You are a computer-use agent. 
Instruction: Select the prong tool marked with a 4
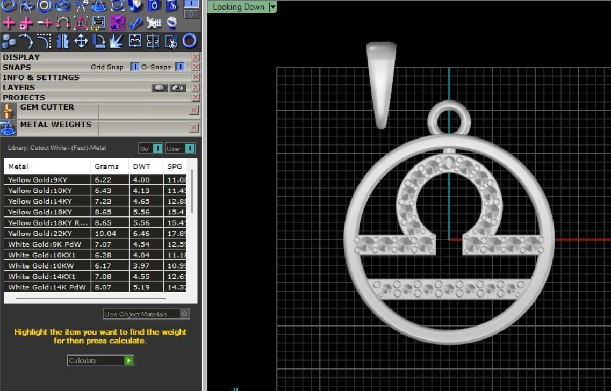pyautogui.click(x=81, y=6)
